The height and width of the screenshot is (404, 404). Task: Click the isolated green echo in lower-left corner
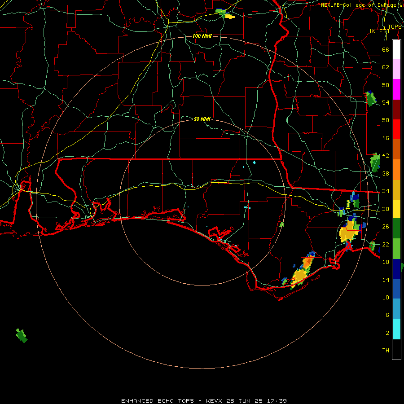click(22, 336)
